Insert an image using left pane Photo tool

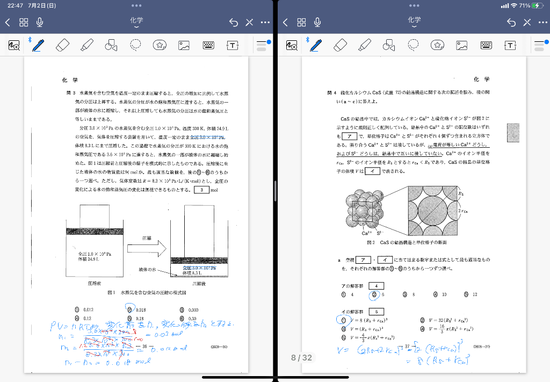184,45
